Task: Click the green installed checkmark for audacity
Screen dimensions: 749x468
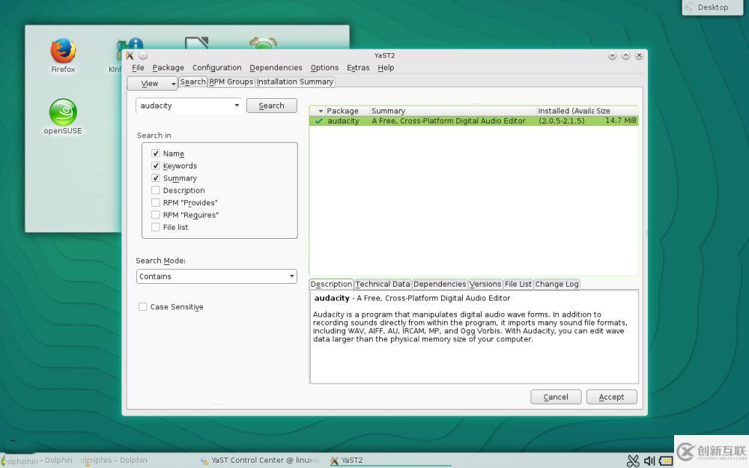Action: pos(318,121)
